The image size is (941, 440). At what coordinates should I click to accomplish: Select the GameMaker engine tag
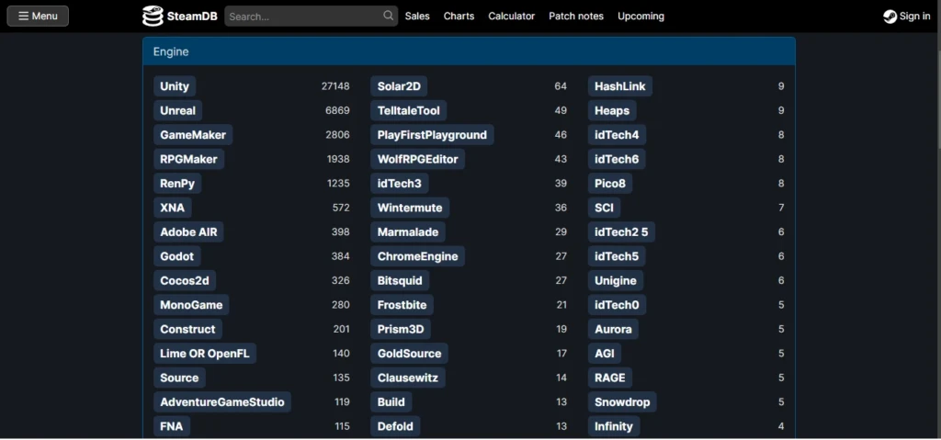click(x=193, y=135)
